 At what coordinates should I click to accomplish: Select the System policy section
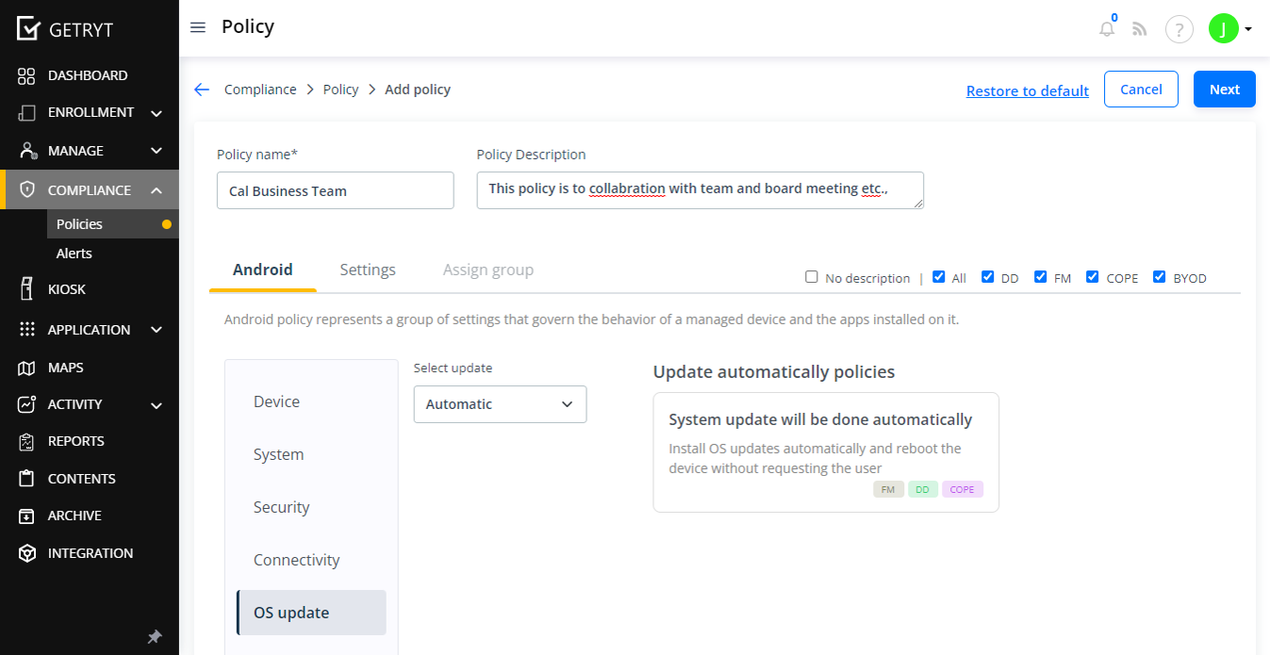(311, 454)
